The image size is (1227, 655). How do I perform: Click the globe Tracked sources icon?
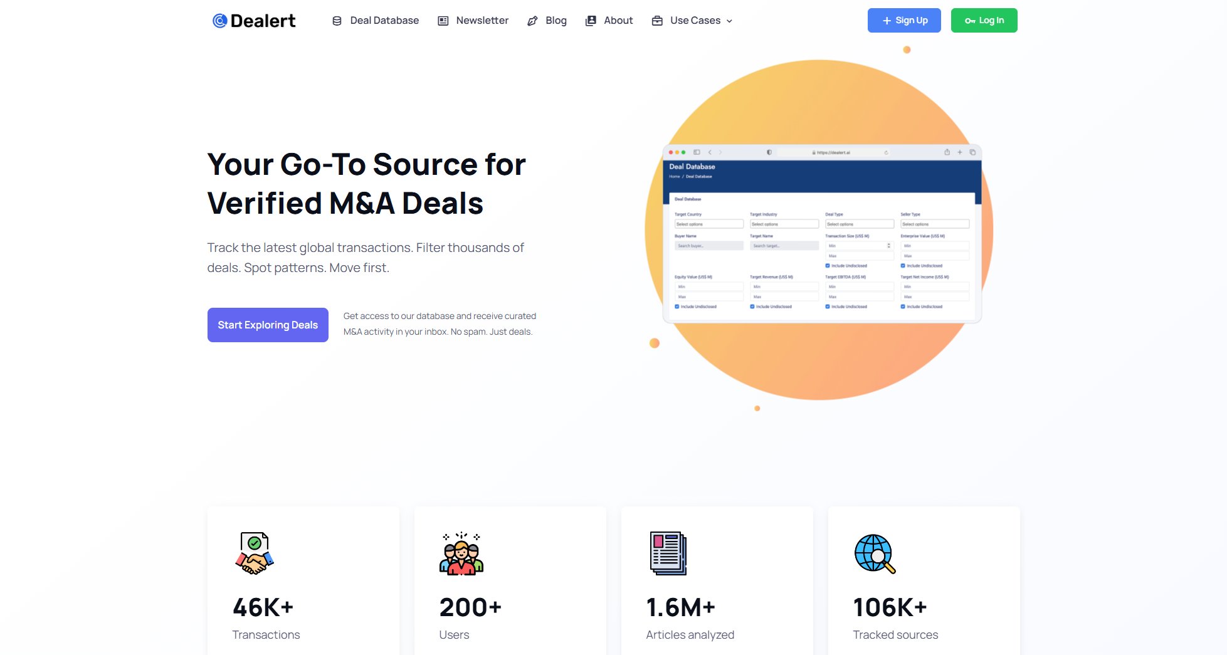(x=875, y=553)
